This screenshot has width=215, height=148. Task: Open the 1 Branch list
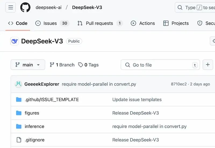pos(62,65)
